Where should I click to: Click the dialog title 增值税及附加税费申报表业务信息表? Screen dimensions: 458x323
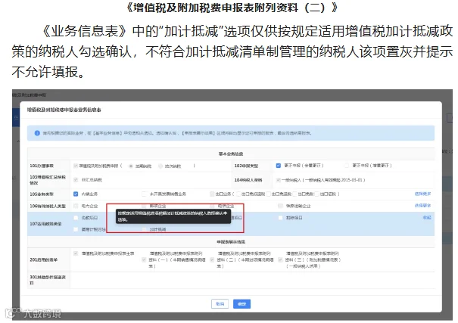point(64,110)
